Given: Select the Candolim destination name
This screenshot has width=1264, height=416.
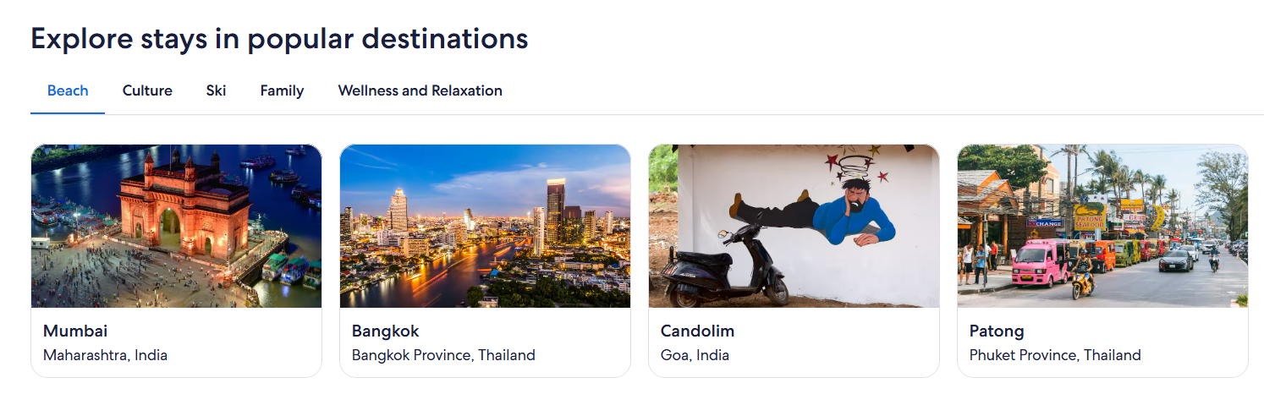Looking at the screenshot, I should coord(697,331).
